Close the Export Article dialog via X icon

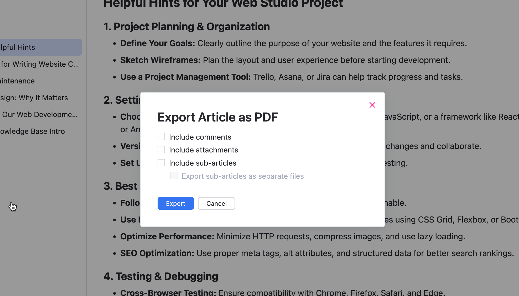pos(372,105)
